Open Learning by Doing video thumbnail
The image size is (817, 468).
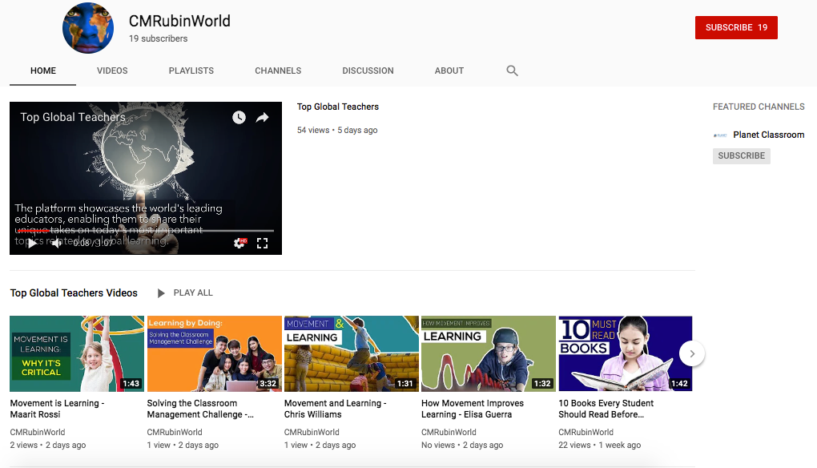(x=214, y=353)
